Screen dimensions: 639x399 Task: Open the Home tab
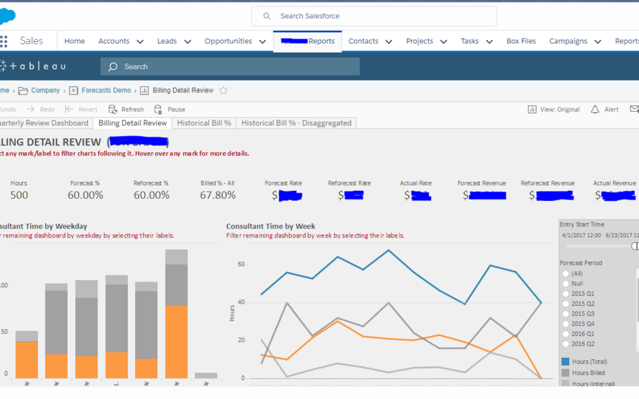coord(75,41)
